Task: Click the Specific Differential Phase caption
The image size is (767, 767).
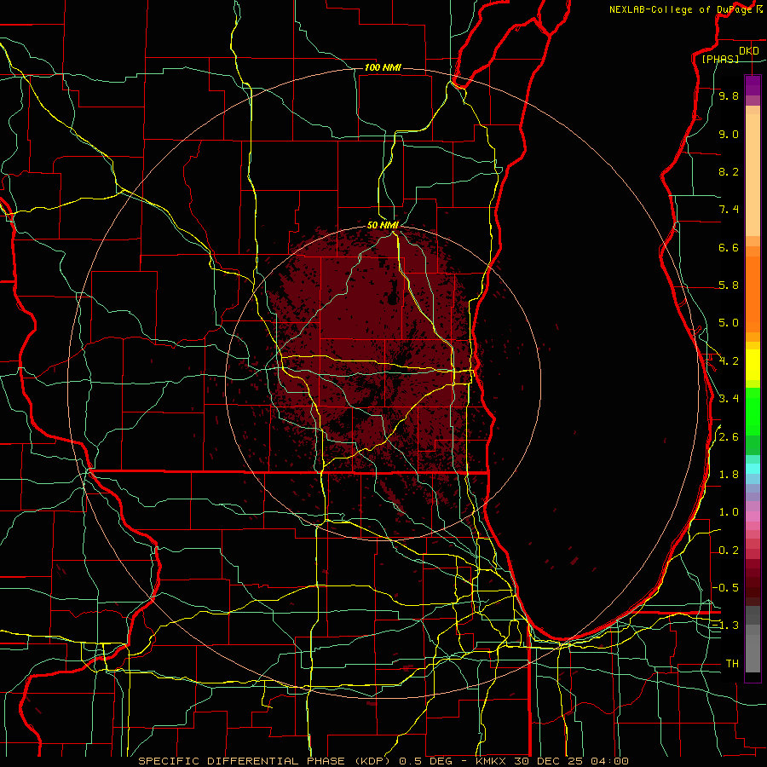Action: click(383, 761)
